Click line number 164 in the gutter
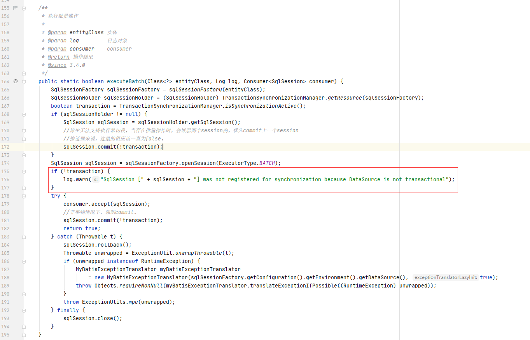 point(5,81)
